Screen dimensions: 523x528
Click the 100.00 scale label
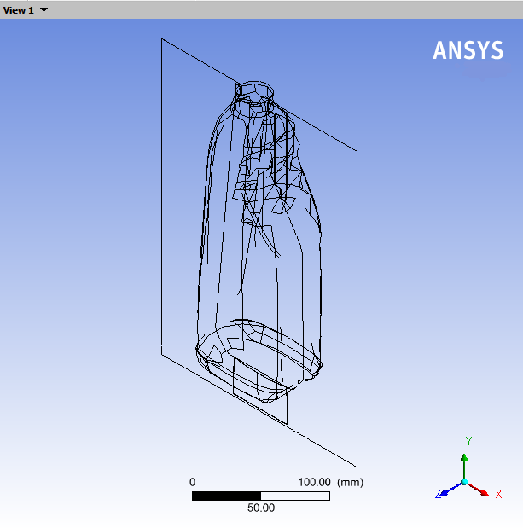[314, 482]
